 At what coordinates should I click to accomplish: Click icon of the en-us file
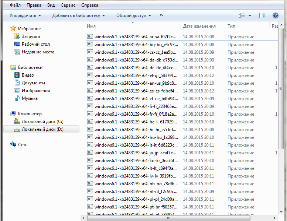pos(90,83)
